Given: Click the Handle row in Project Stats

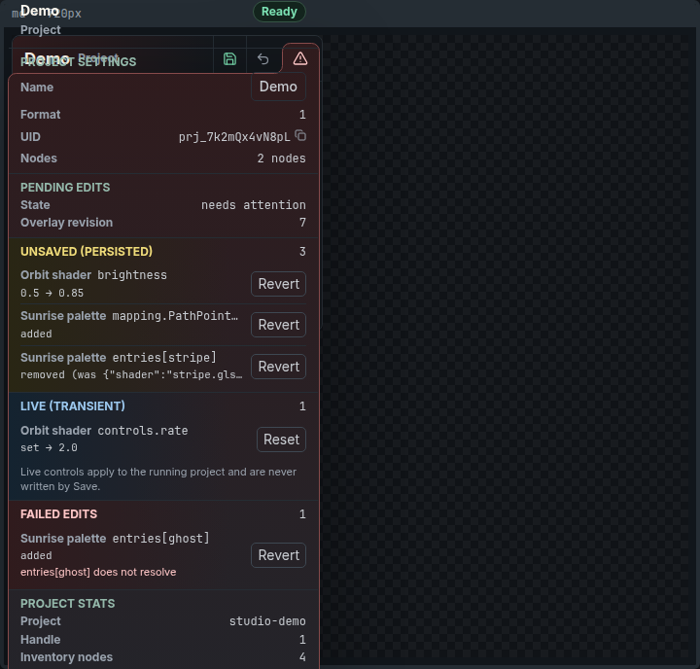Looking at the screenshot, I should pos(163,640).
